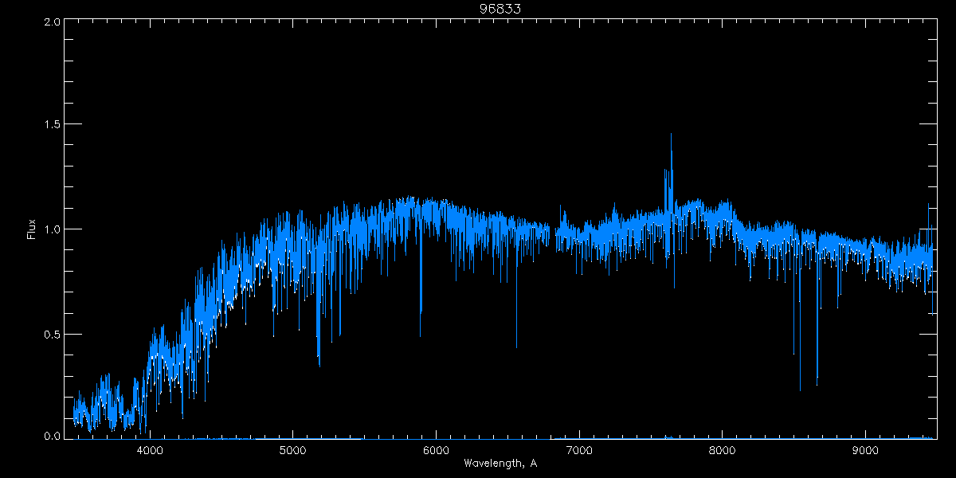Select the 0.5 flux tick label
This screenshot has width=956, height=478.
[x=52, y=334]
